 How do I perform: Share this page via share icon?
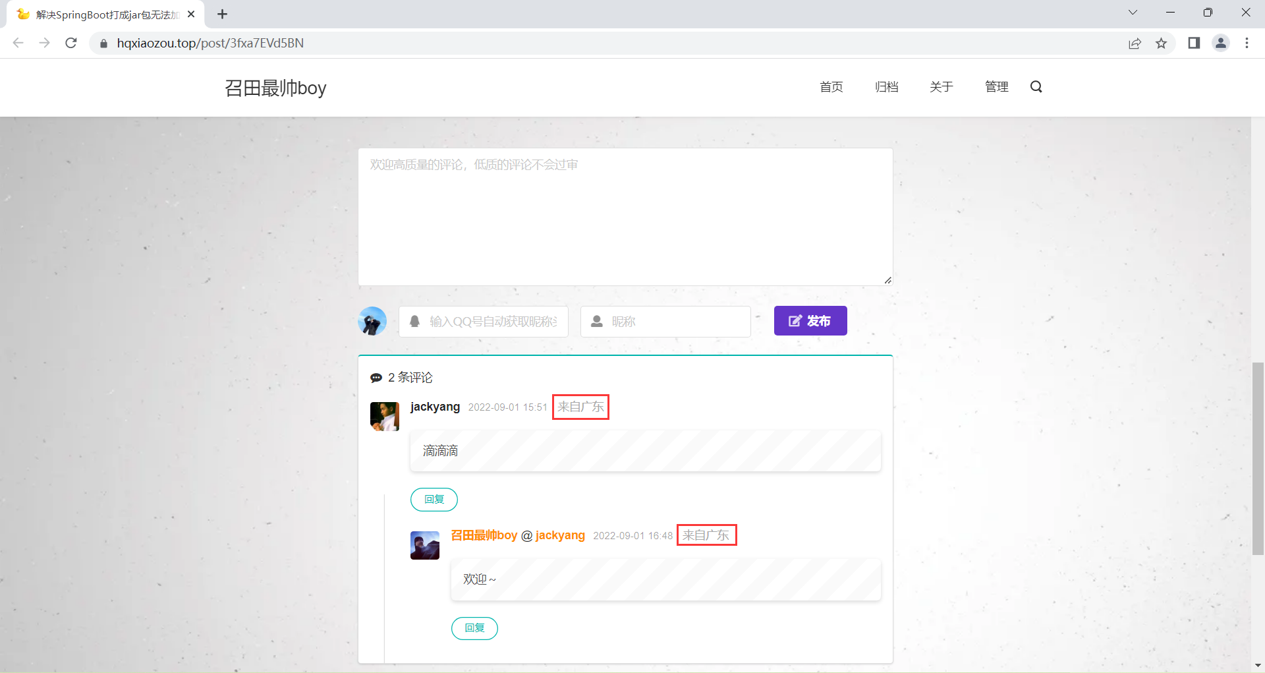pos(1135,44)
